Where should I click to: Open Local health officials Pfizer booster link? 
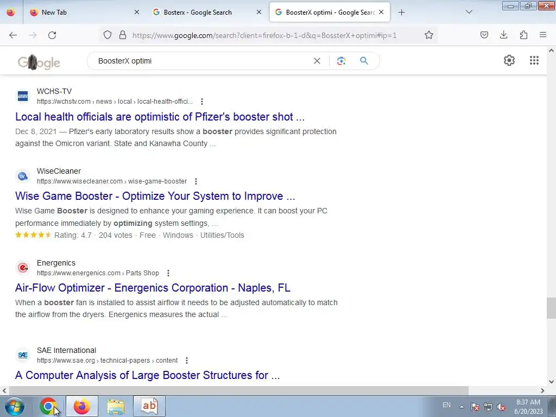coord(160,117)
